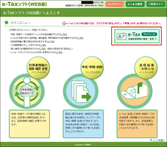
Task: Select 利用者情報の登録・確認・変更 yellow circle
Action: point(38,68)
